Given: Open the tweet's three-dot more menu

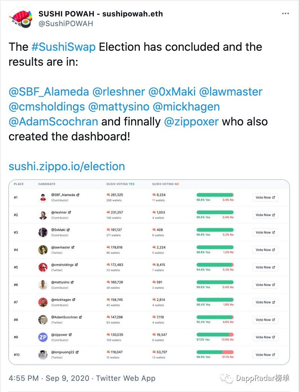Looking at the screenshot, I should [285, 13].
